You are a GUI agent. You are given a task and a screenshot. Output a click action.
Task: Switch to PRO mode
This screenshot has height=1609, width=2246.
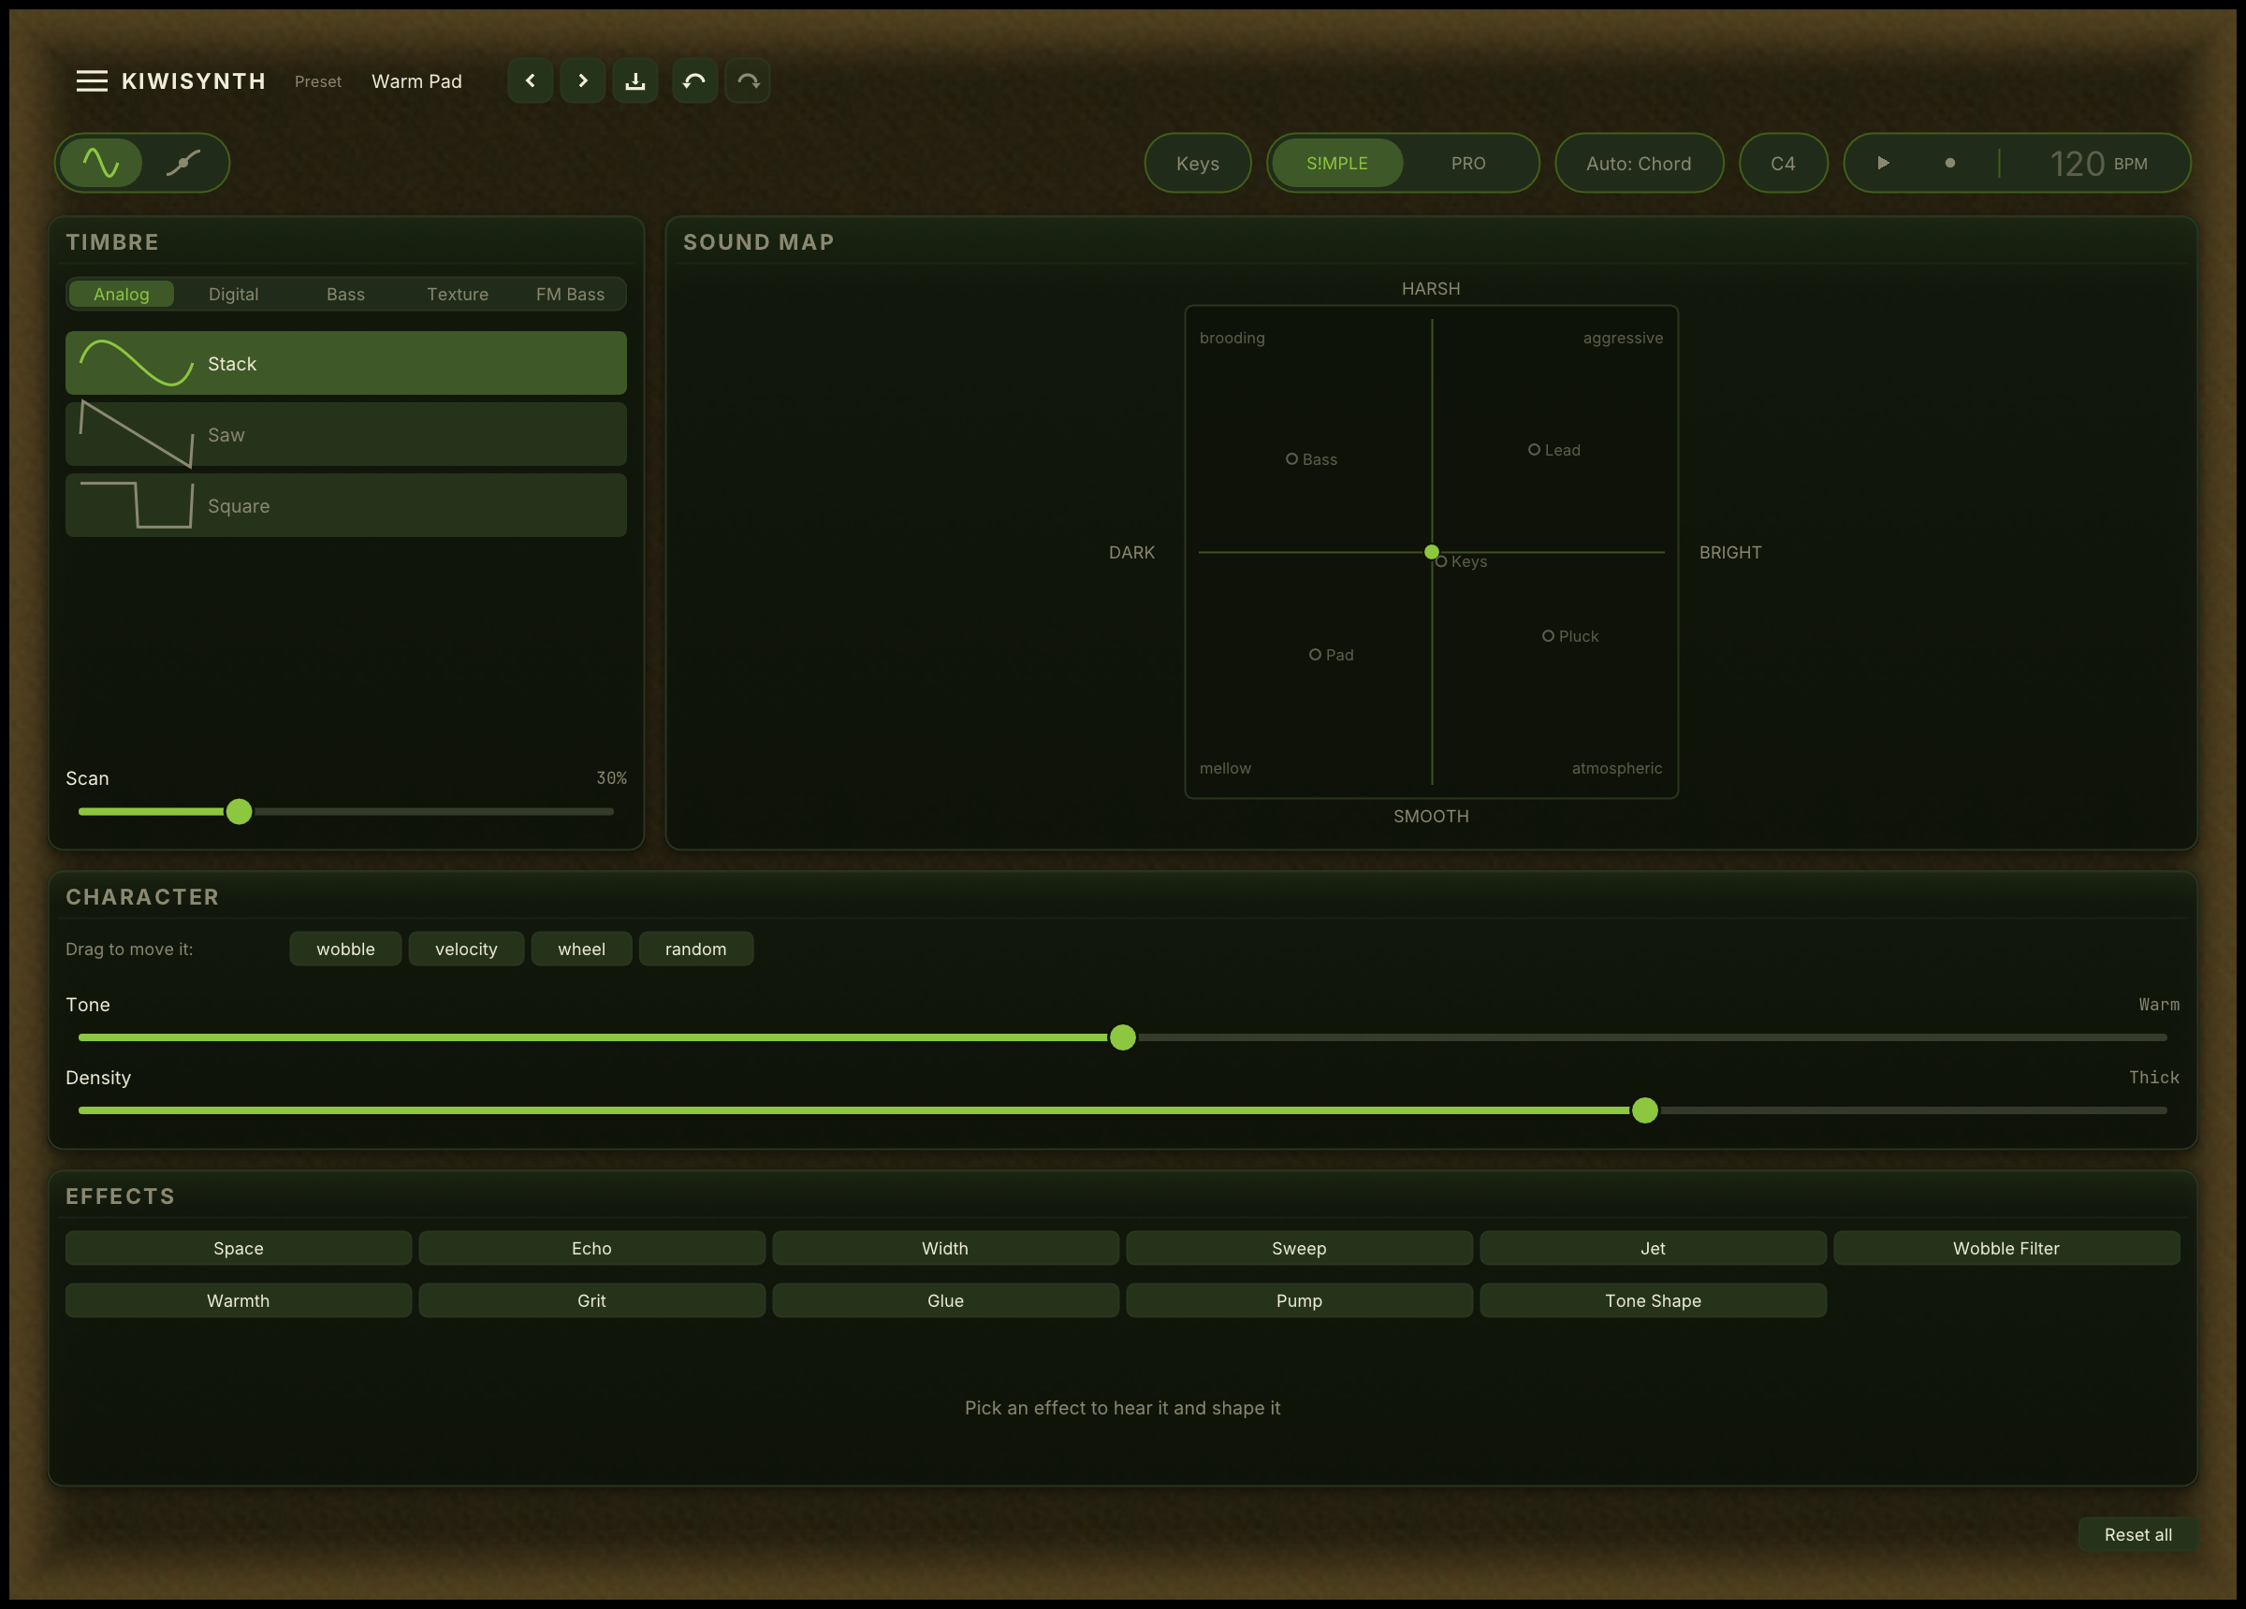point(1467,163)
